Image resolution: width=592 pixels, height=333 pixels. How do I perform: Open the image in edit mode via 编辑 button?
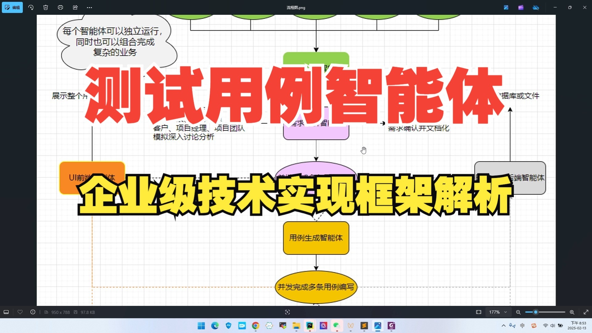pyautogui.click(x=12, y=7)
